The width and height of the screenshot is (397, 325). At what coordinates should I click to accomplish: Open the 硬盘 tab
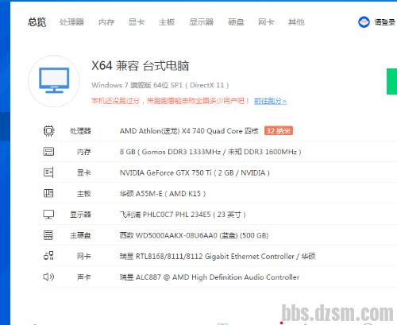coord(236,22)
